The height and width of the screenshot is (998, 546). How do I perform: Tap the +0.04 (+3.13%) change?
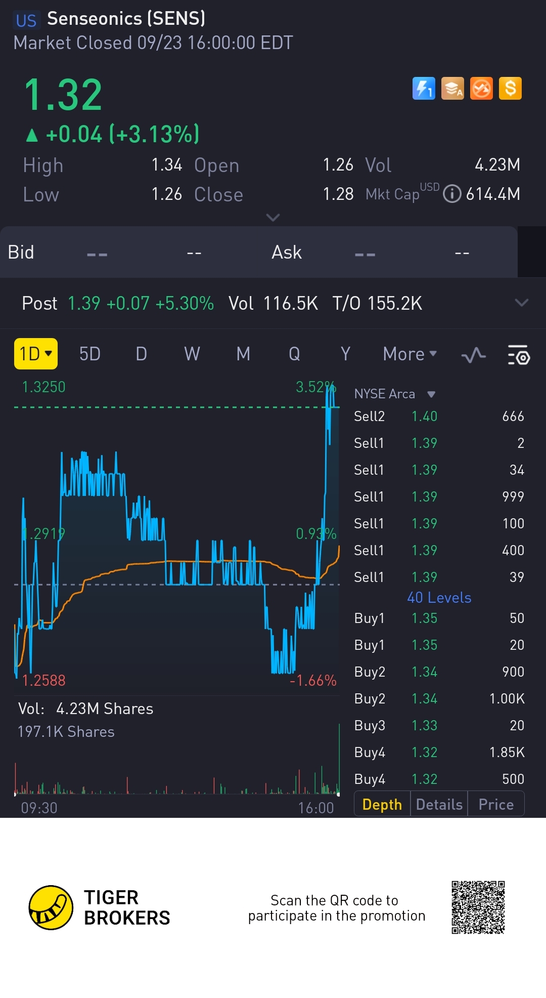click(x=113, y=134)
